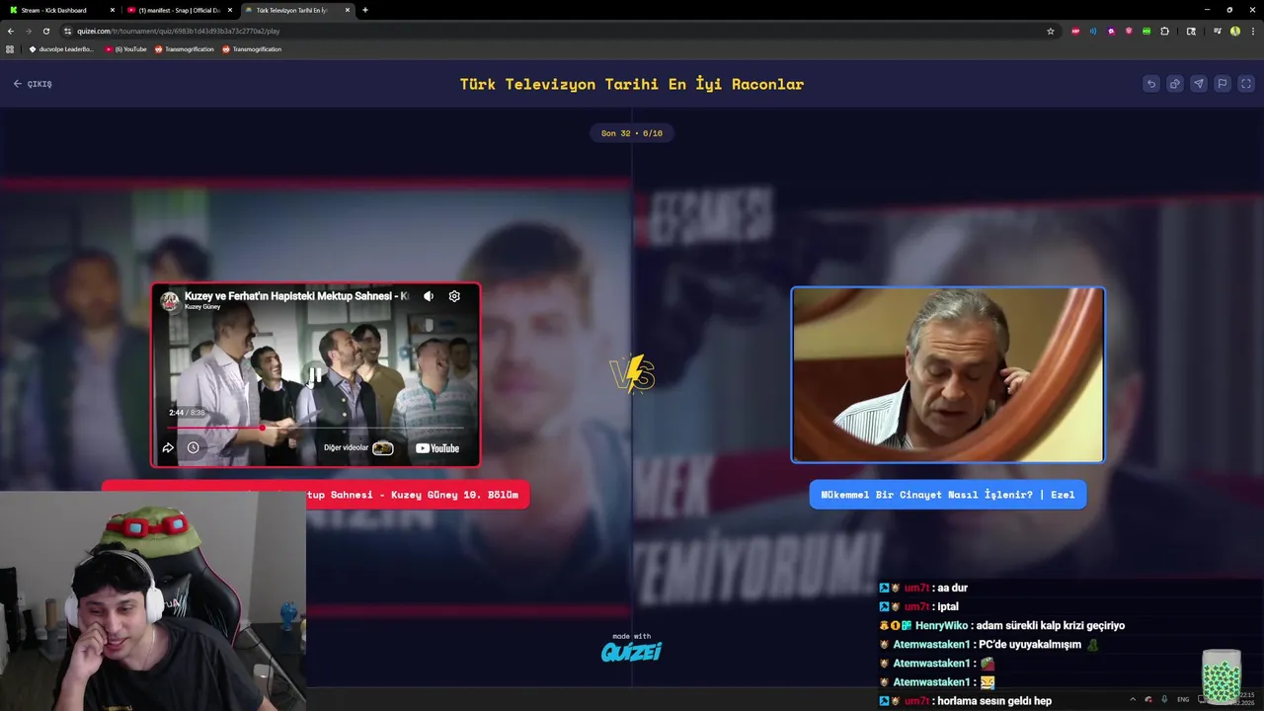1264x711 pixels.
Task: Open ducvolpe LeaderBo... bookmark
Action: pyautogui.click(x=61, y=48)
